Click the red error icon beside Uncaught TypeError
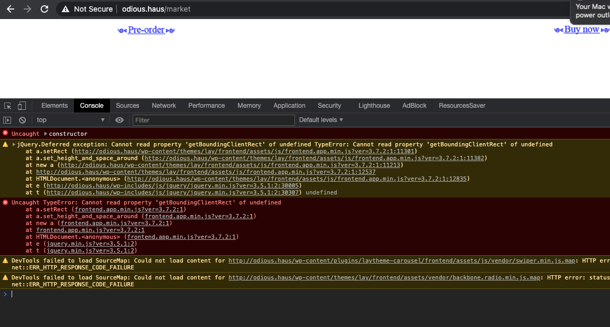This screenshot has height=327, width=610. click(5, 202)
